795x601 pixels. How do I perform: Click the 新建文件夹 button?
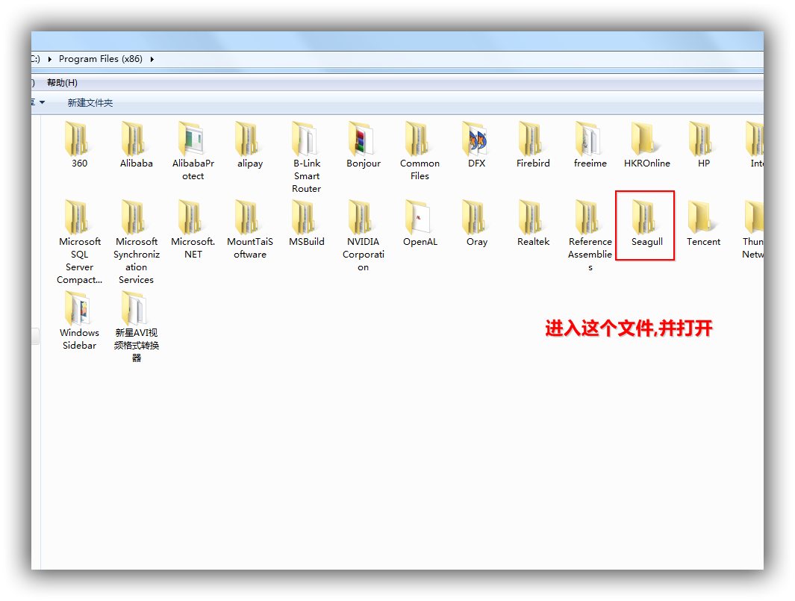[90, 103]
